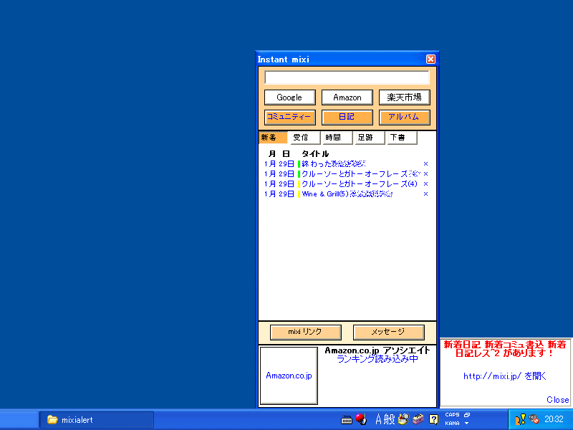Toggle the KANA input lock

[452, 424]
